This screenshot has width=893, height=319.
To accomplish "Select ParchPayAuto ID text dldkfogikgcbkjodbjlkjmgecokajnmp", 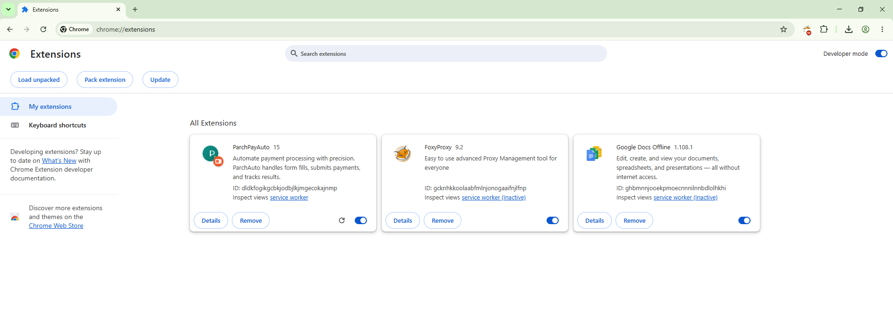I will (289, 188).
